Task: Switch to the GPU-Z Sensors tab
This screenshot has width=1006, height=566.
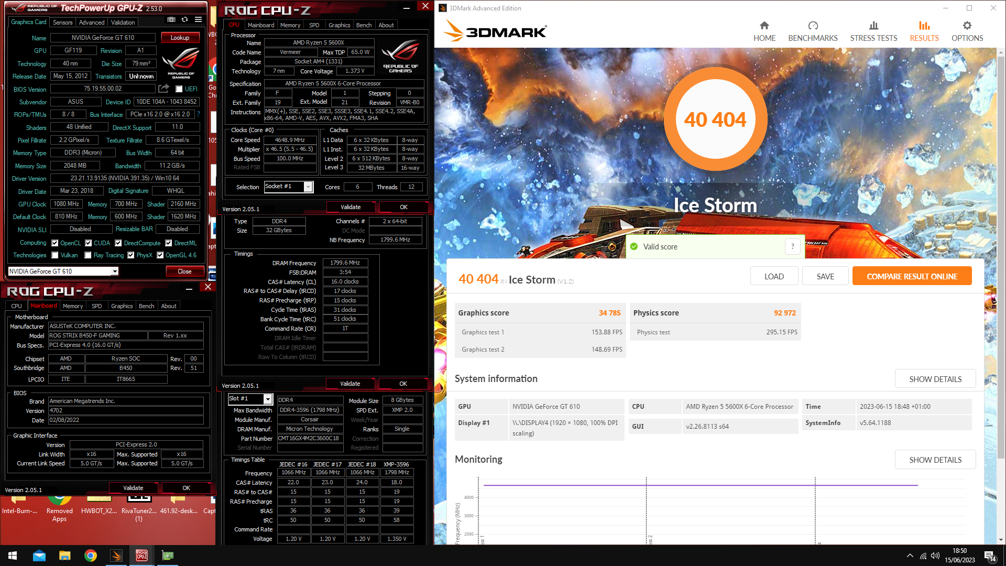Action: [62, 23]
